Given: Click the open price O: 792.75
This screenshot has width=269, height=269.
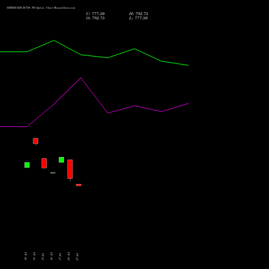Looking at the screenshot, I should pos(95,18).
